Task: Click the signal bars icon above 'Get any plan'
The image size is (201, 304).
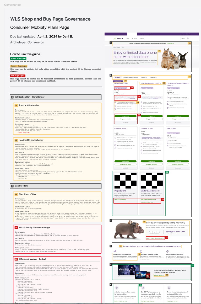Action: [x=115, y=251]
